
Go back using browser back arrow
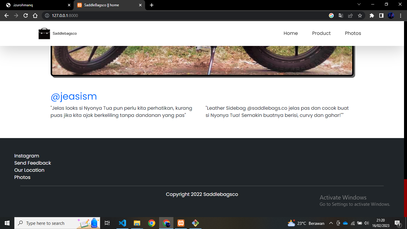(x=7, y=16)
